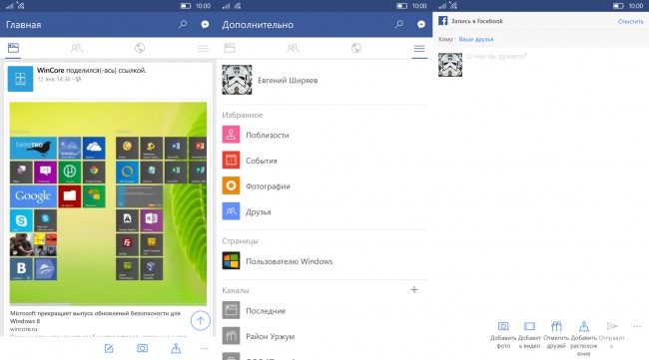Open search in the Главная screen header
649x360 pixels.
[183, 24]
